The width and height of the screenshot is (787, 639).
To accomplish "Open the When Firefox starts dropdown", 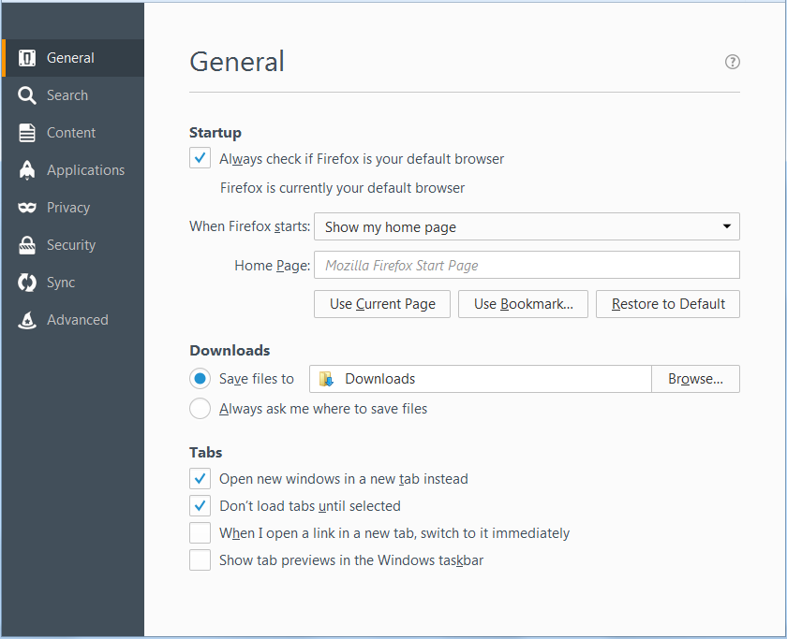I will (527, 226).
